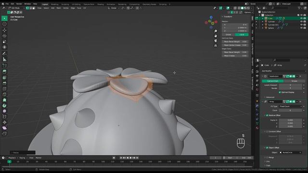Select the Rotate tool
The image size is (308, 173).
click(4, 36)
